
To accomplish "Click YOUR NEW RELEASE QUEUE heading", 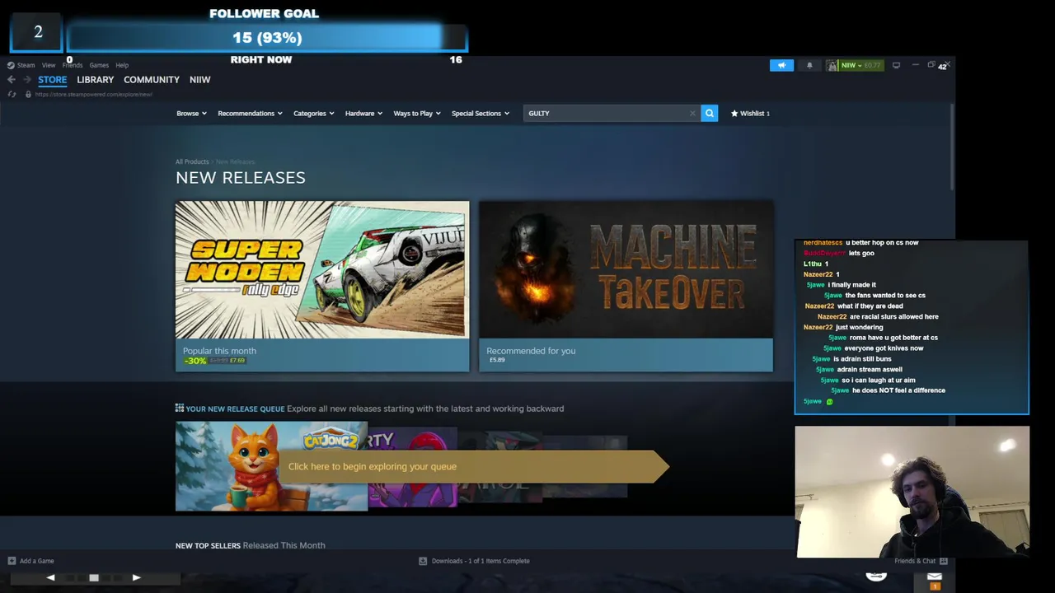I will [235, 409].
